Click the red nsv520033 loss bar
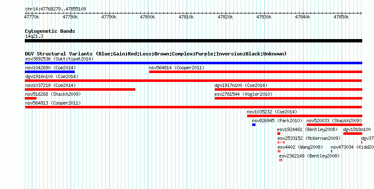The image size is (374, 189). click(x=334, y=125)
